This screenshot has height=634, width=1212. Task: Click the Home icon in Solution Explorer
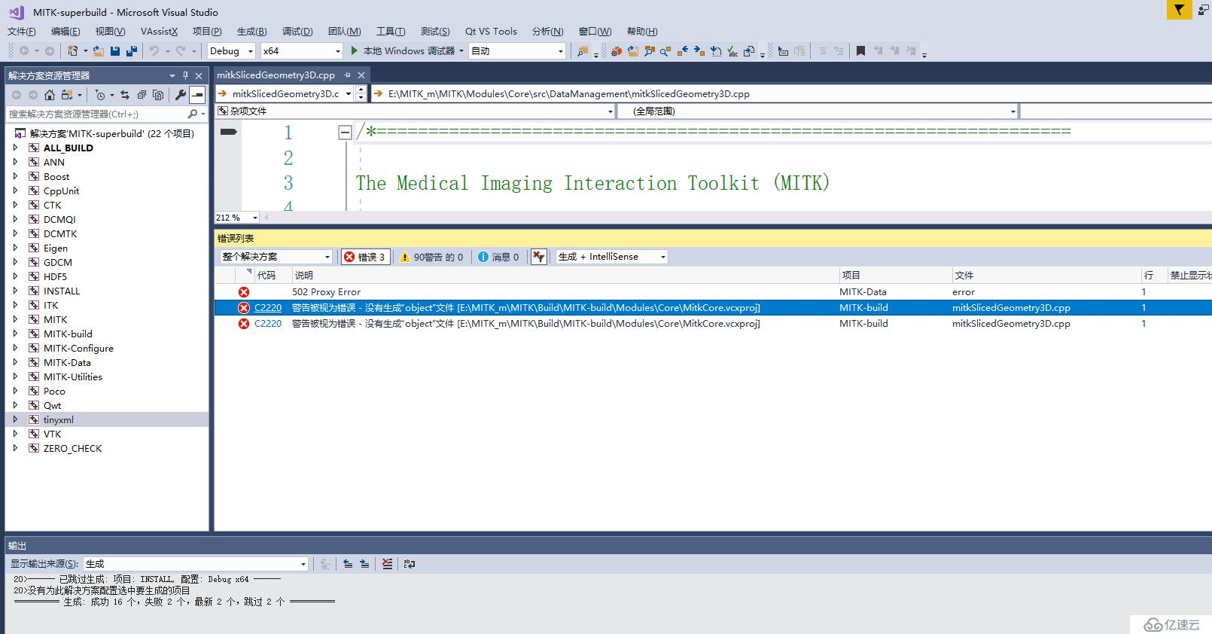tap(50, 95)
